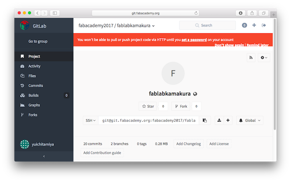This screenshot has height=182, width=291.
Task: Click Safari's share icon
Action: click(x=252, y=13)
